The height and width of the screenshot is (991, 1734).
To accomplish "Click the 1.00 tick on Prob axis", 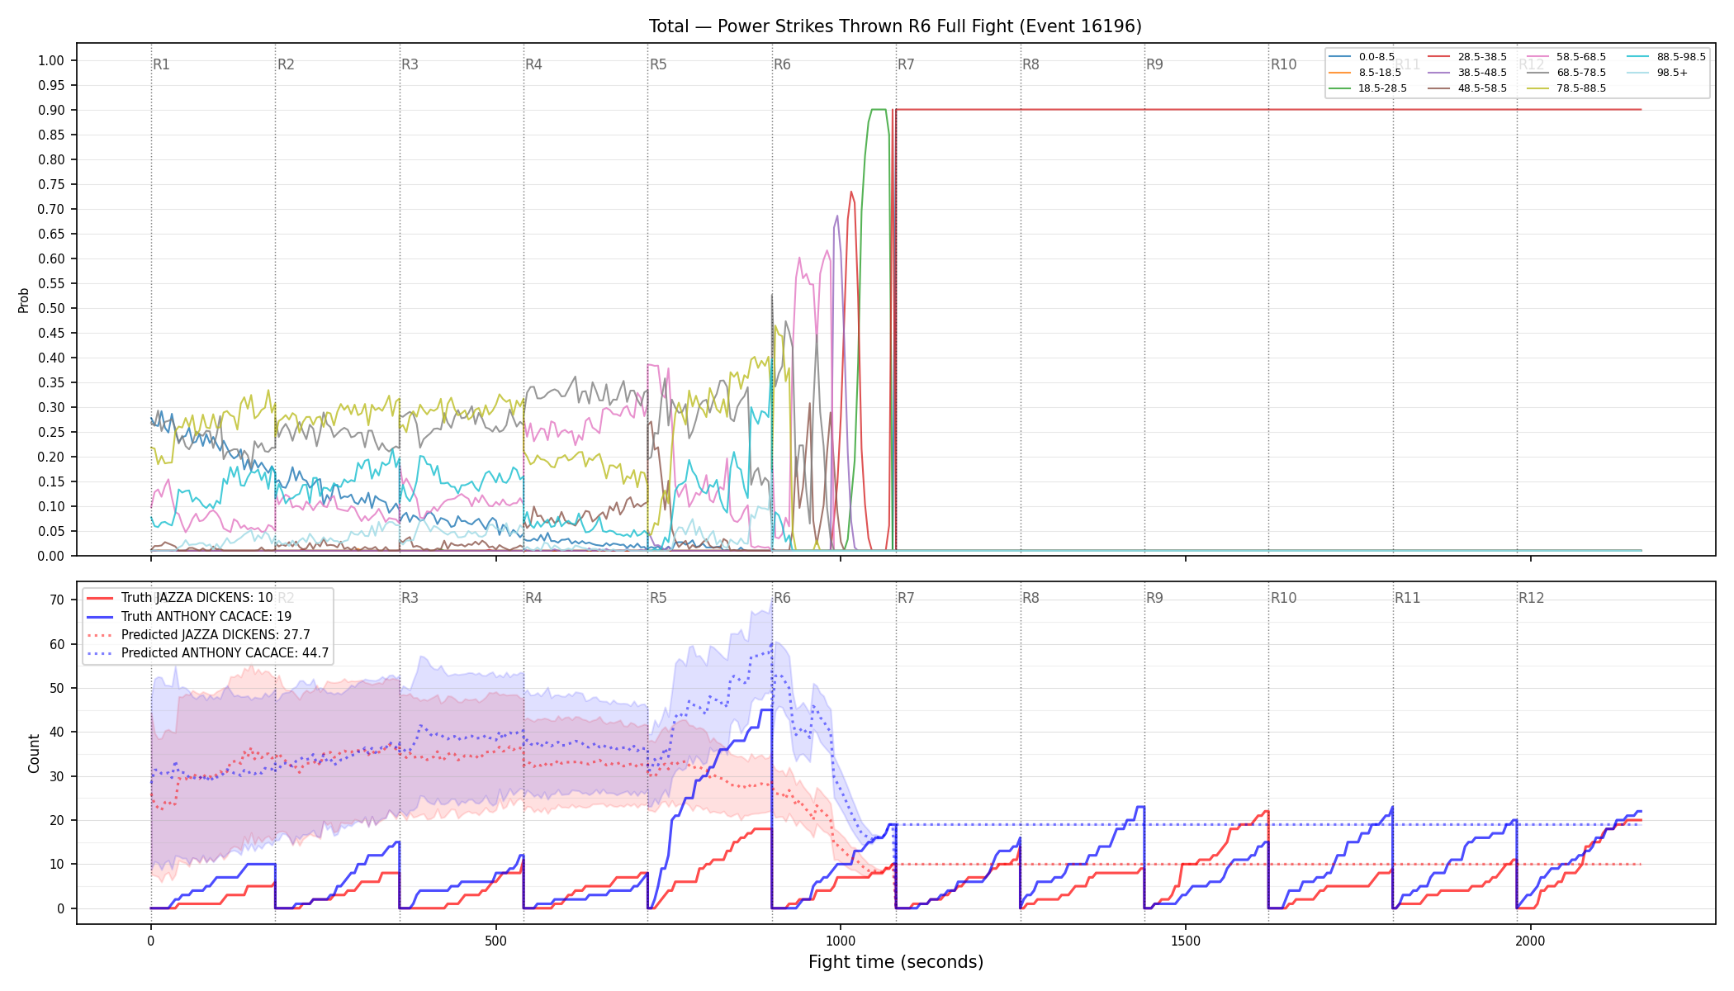I will pos(51,60).
